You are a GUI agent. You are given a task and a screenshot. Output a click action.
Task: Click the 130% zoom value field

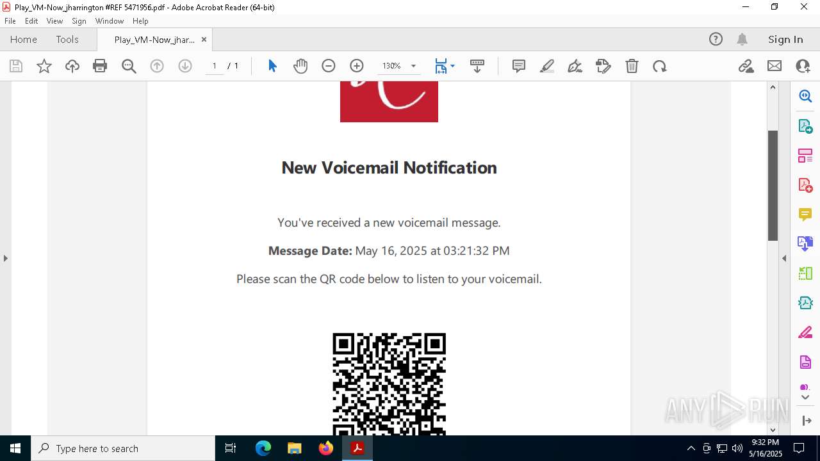tap(391, 66)
